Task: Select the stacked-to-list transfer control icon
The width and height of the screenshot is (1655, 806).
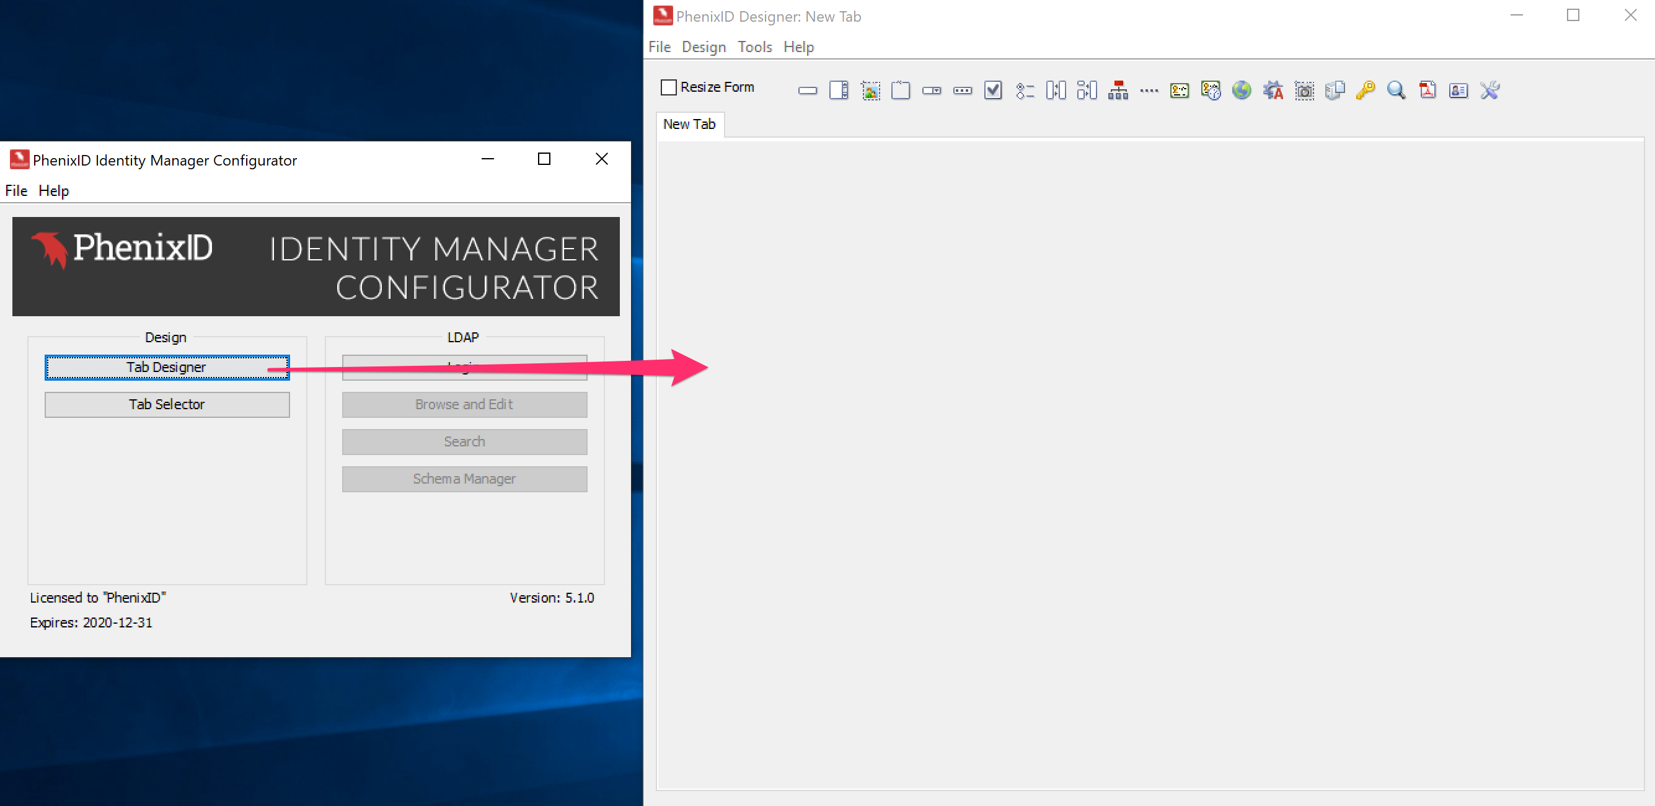Action: (x=1087, y=90)
